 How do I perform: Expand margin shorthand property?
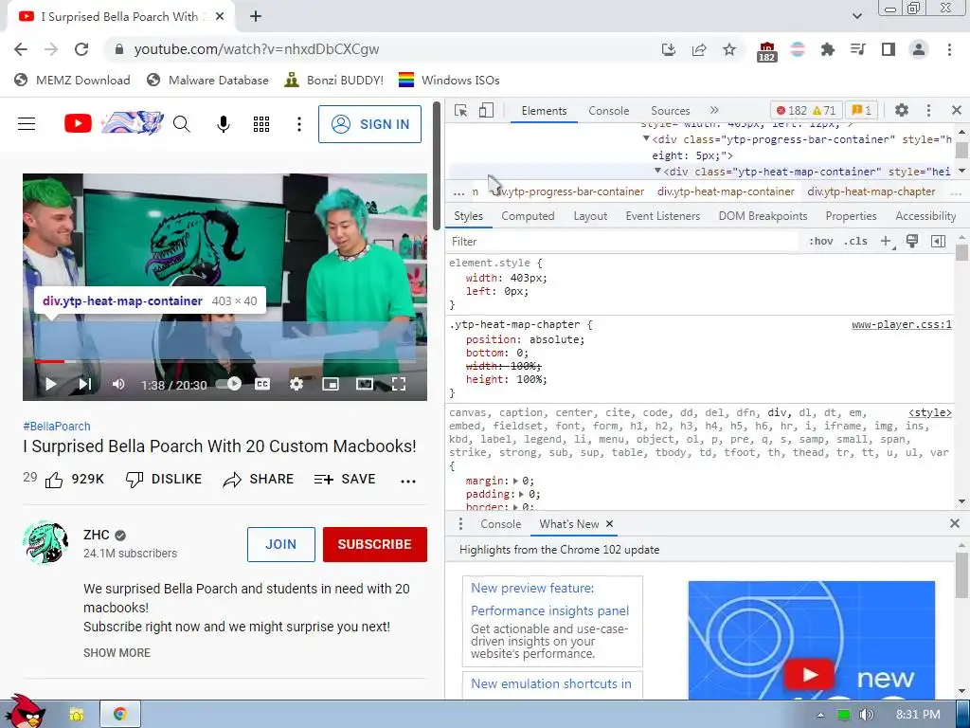(x=516, y=481)
